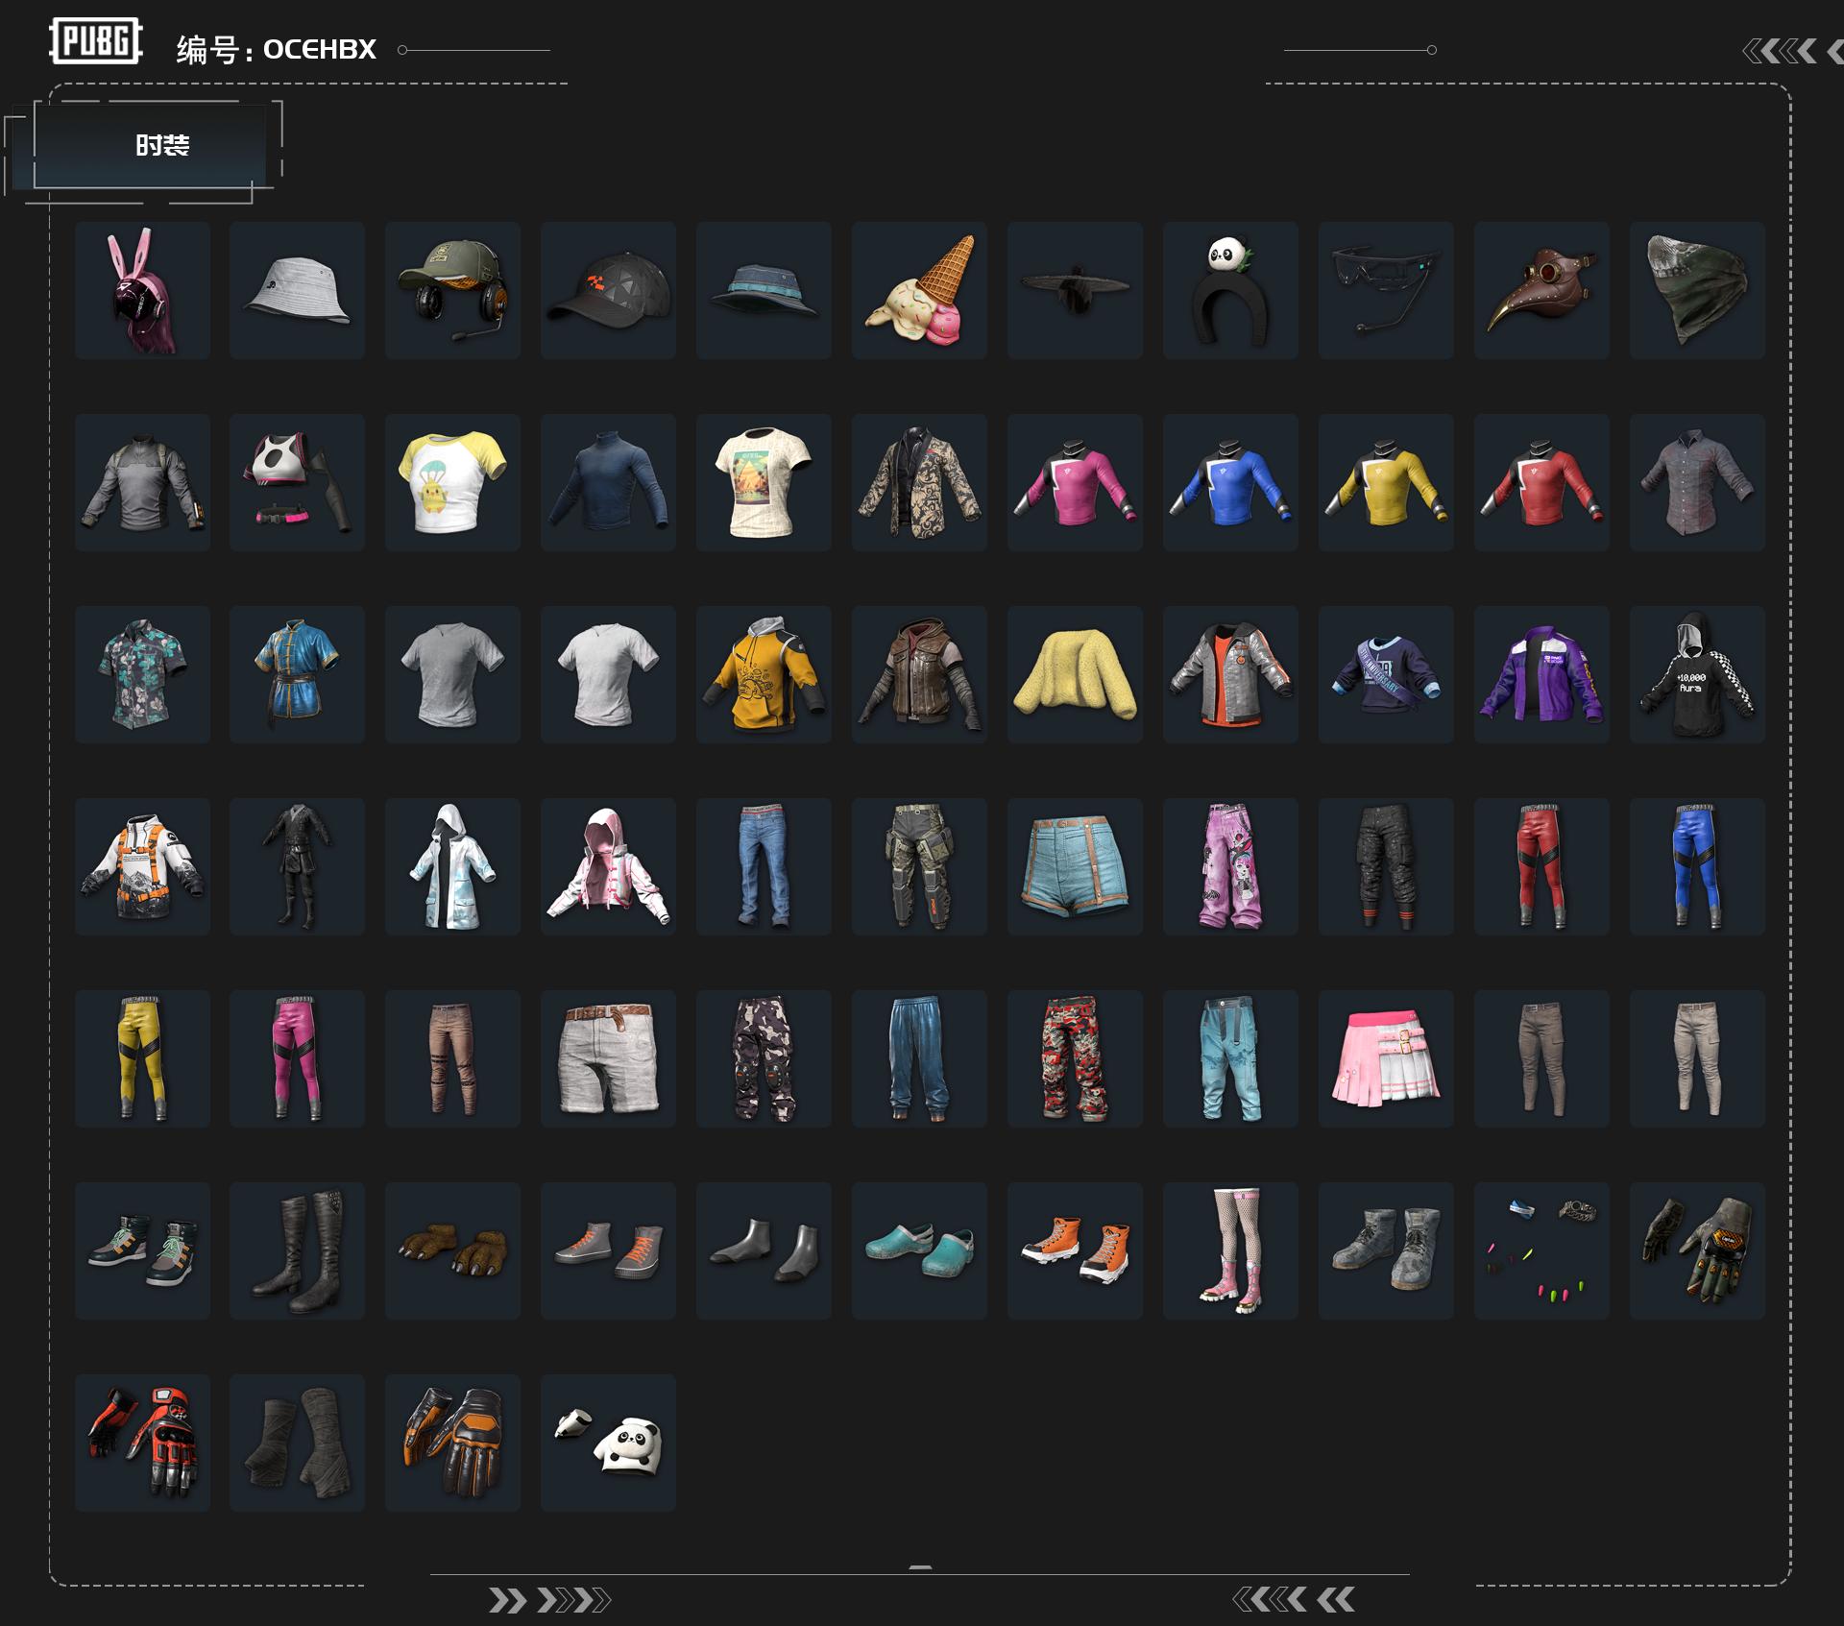
Task: Select the black baseball cap
Action: pos(609,290)
